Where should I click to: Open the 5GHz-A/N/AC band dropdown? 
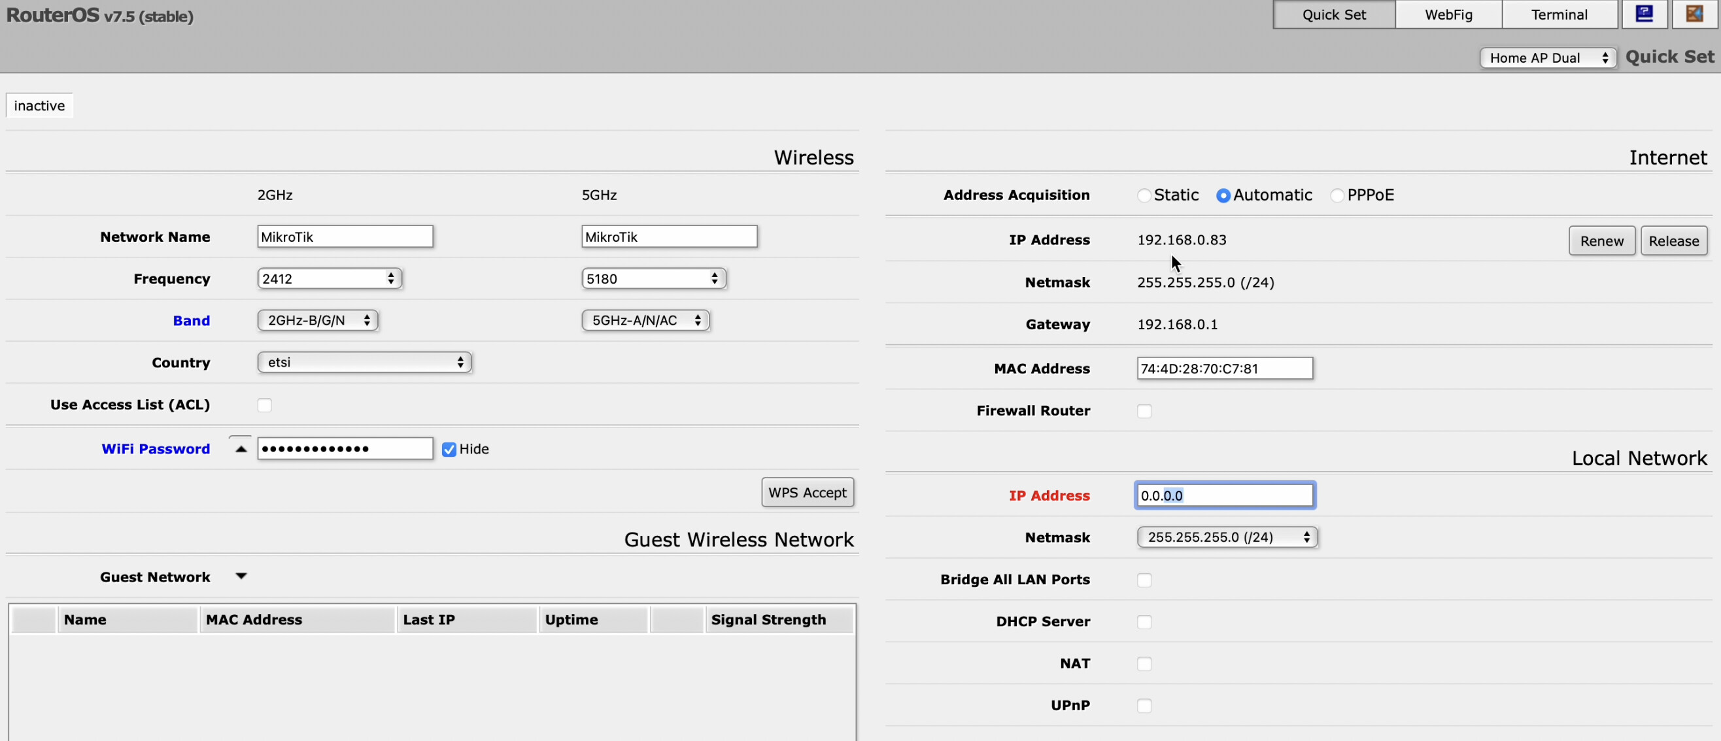(x=645, y=320)
